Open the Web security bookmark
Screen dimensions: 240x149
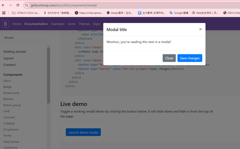point(205,13)
